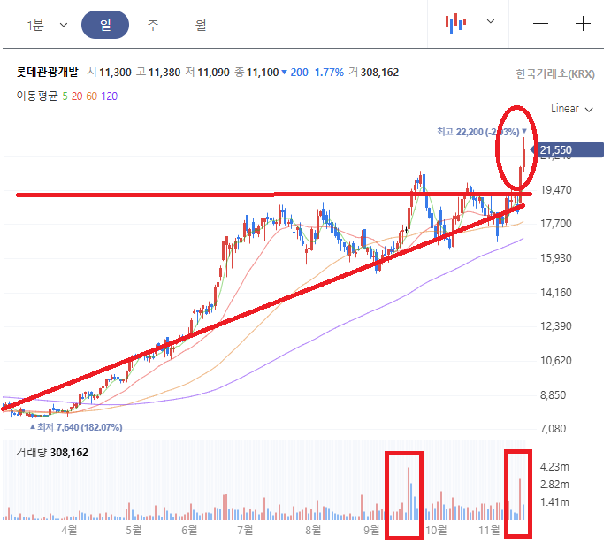Toggle the 60-day moving average line

click(93, 96)
